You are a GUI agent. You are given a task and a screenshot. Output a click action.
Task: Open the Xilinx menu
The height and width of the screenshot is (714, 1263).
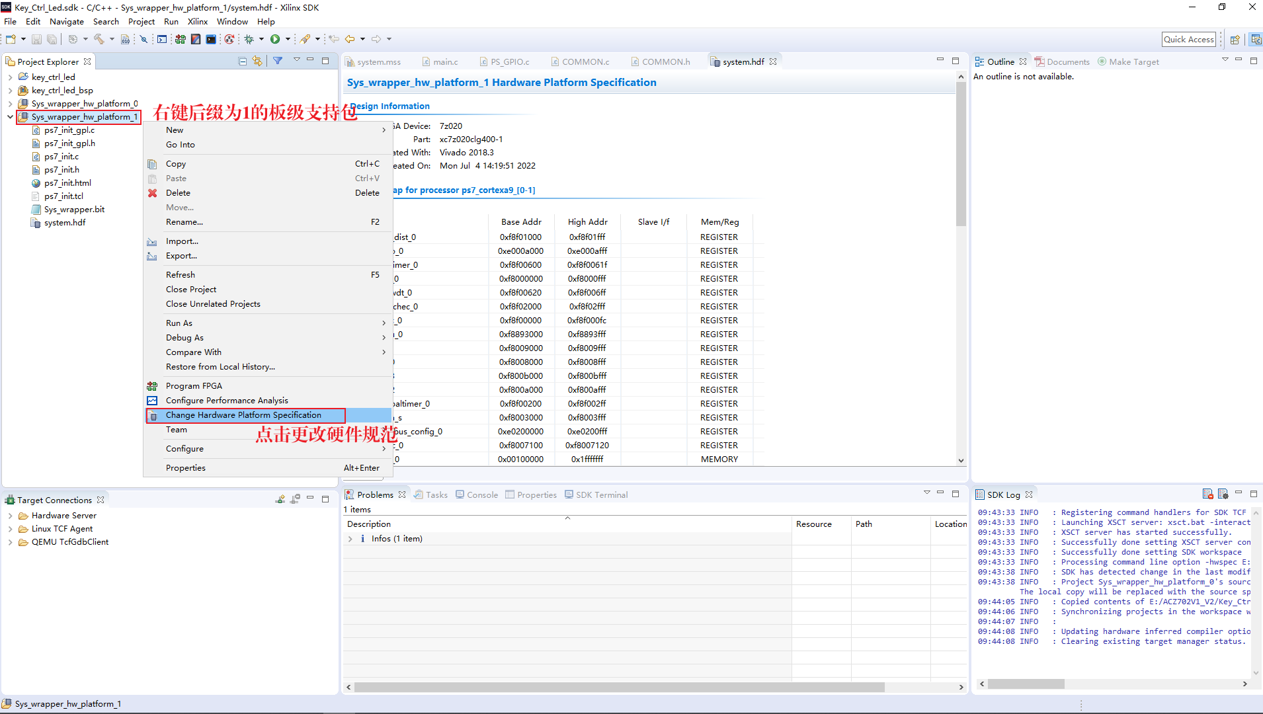coord(198,22)
